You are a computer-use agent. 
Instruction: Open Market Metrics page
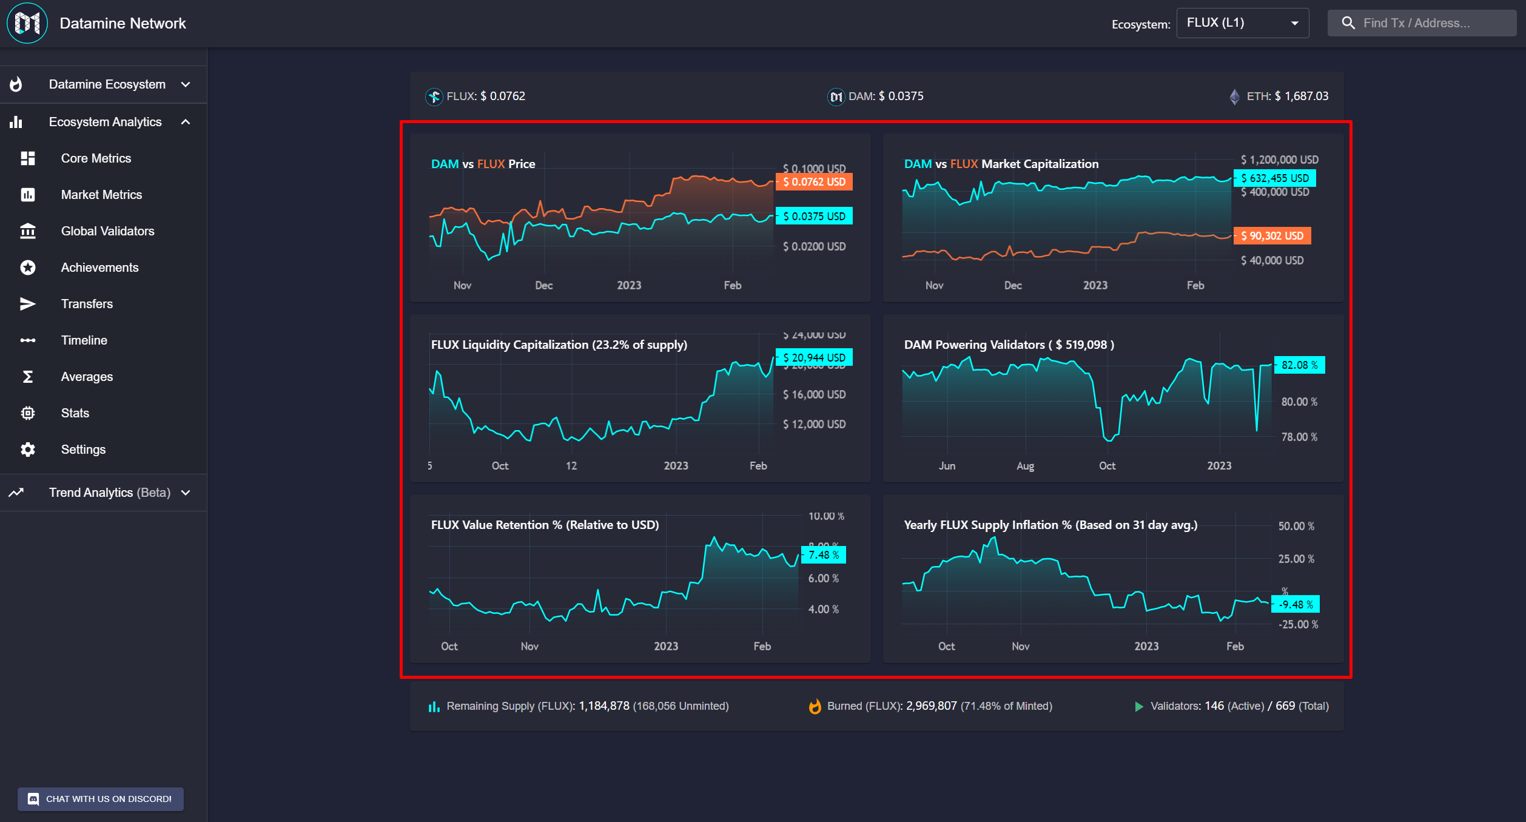(101, 195)
